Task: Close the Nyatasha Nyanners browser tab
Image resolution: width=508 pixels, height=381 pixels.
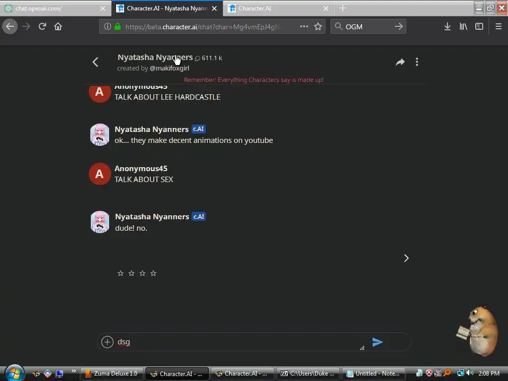Action: tap(214, 8)
